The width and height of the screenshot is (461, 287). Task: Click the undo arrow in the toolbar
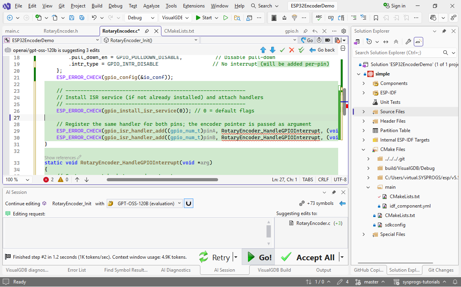tap(94, 18)
